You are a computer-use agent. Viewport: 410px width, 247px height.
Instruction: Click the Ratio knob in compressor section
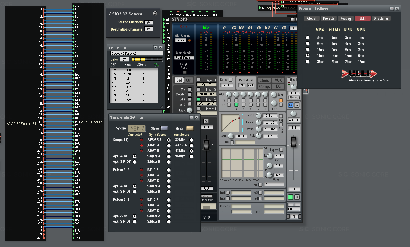(258, 115)
